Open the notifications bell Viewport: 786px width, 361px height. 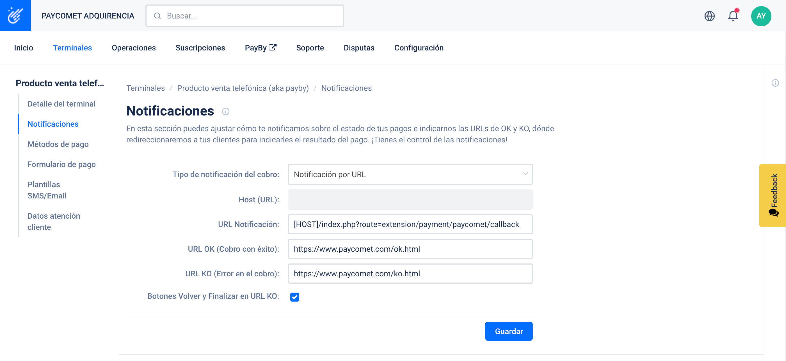click(x=733, y=16)
